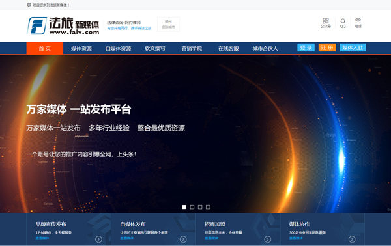391x246 pixels.
Task: Click the 登录 login button
Action: click(306, 48)
